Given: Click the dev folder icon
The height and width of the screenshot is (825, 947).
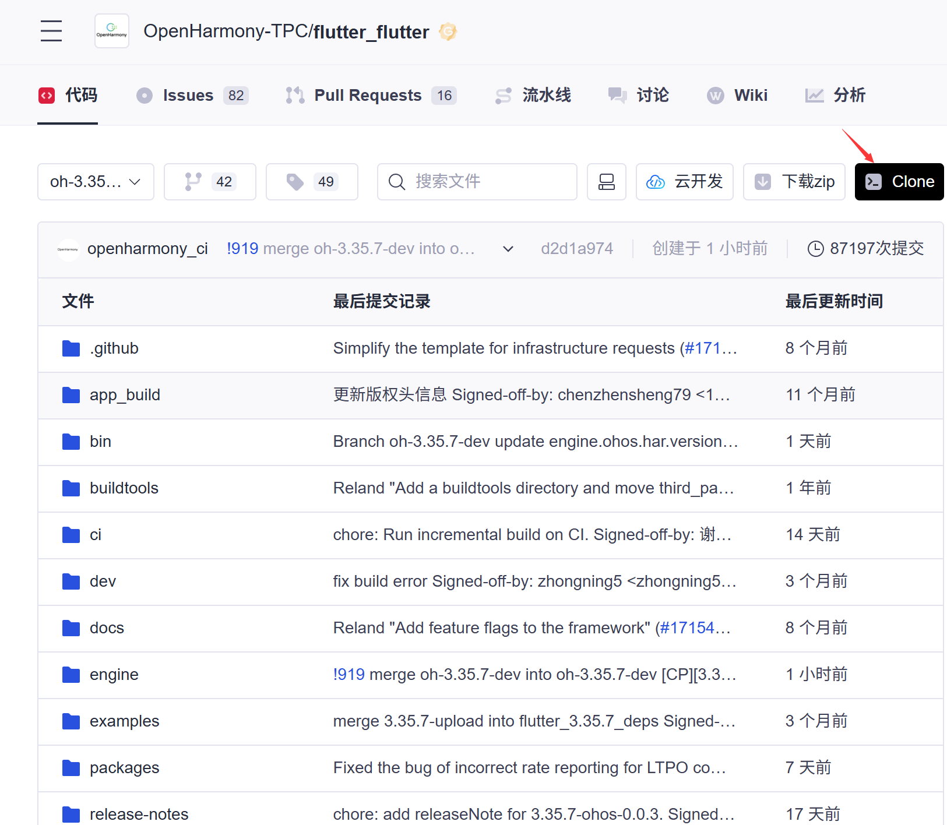Looking at the screenshot, I should pos(71,581).
